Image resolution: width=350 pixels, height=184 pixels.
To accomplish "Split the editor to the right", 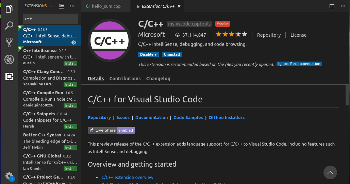I will pos(332,6).
